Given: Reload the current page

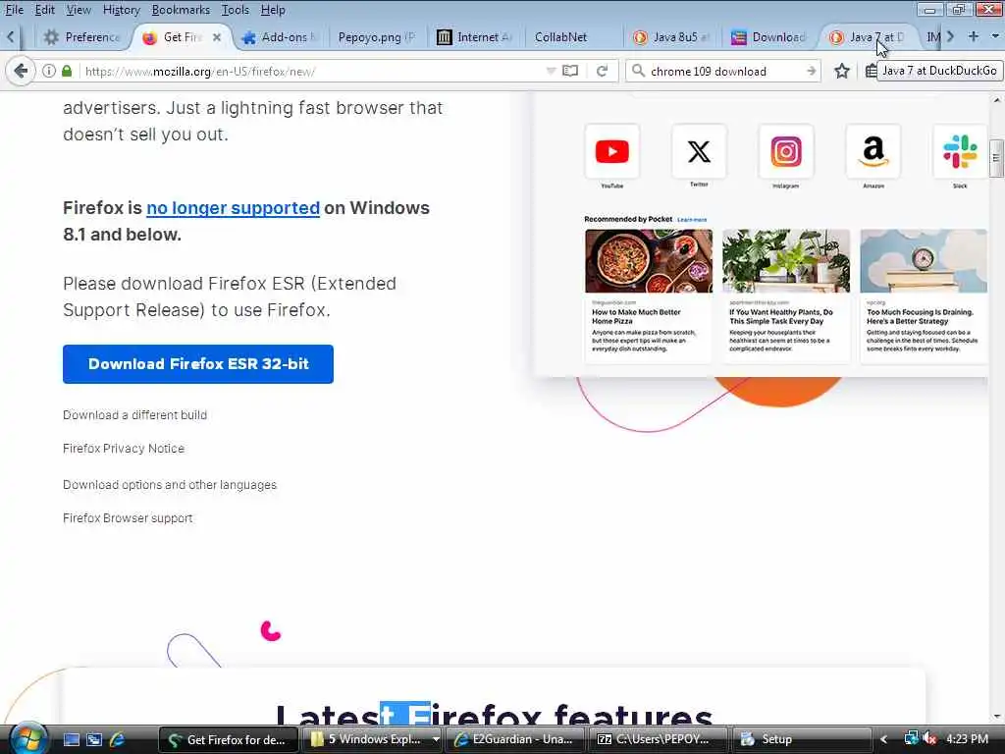Looking at the screenshot, I should [602, 71].
